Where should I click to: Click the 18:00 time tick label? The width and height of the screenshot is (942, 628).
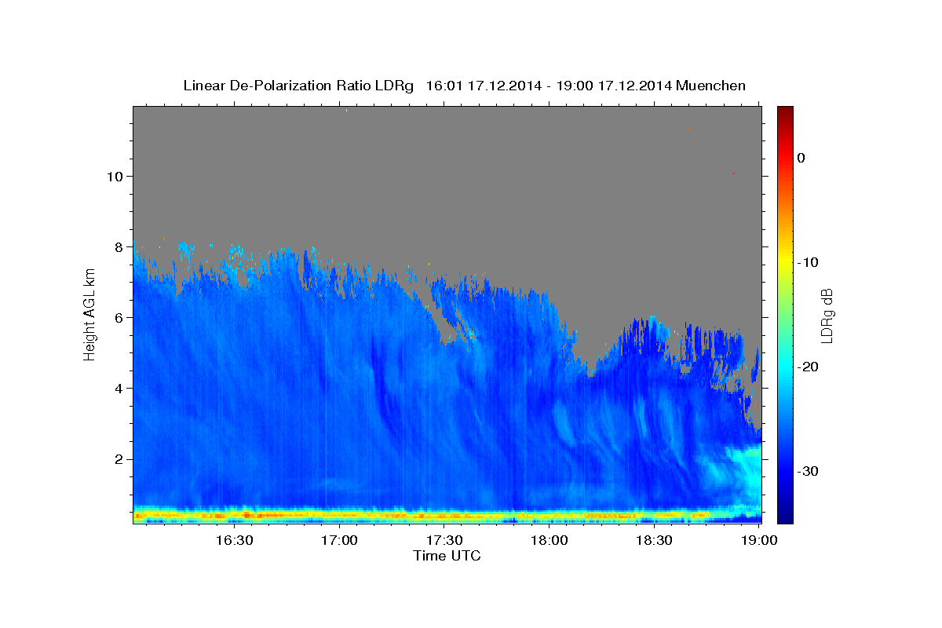[x=549, y=540]
